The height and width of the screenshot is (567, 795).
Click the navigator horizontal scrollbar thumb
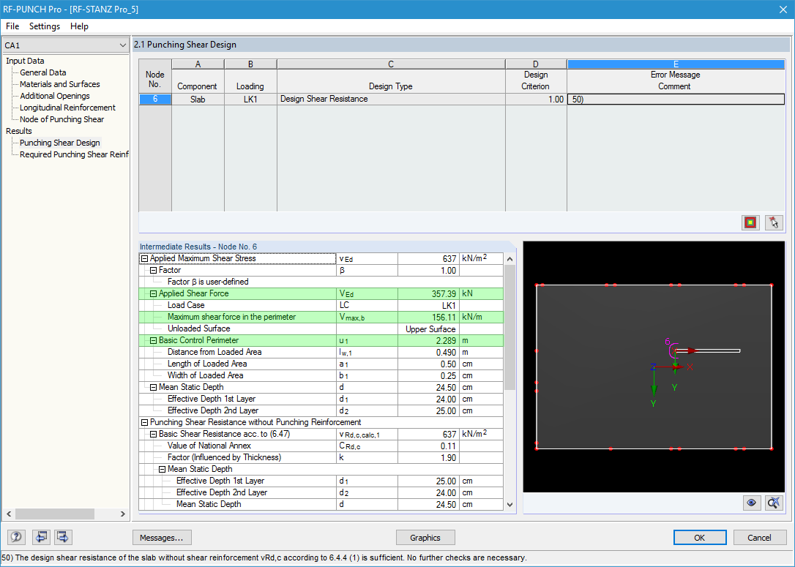pyautogui.click(x=55, y=514)
